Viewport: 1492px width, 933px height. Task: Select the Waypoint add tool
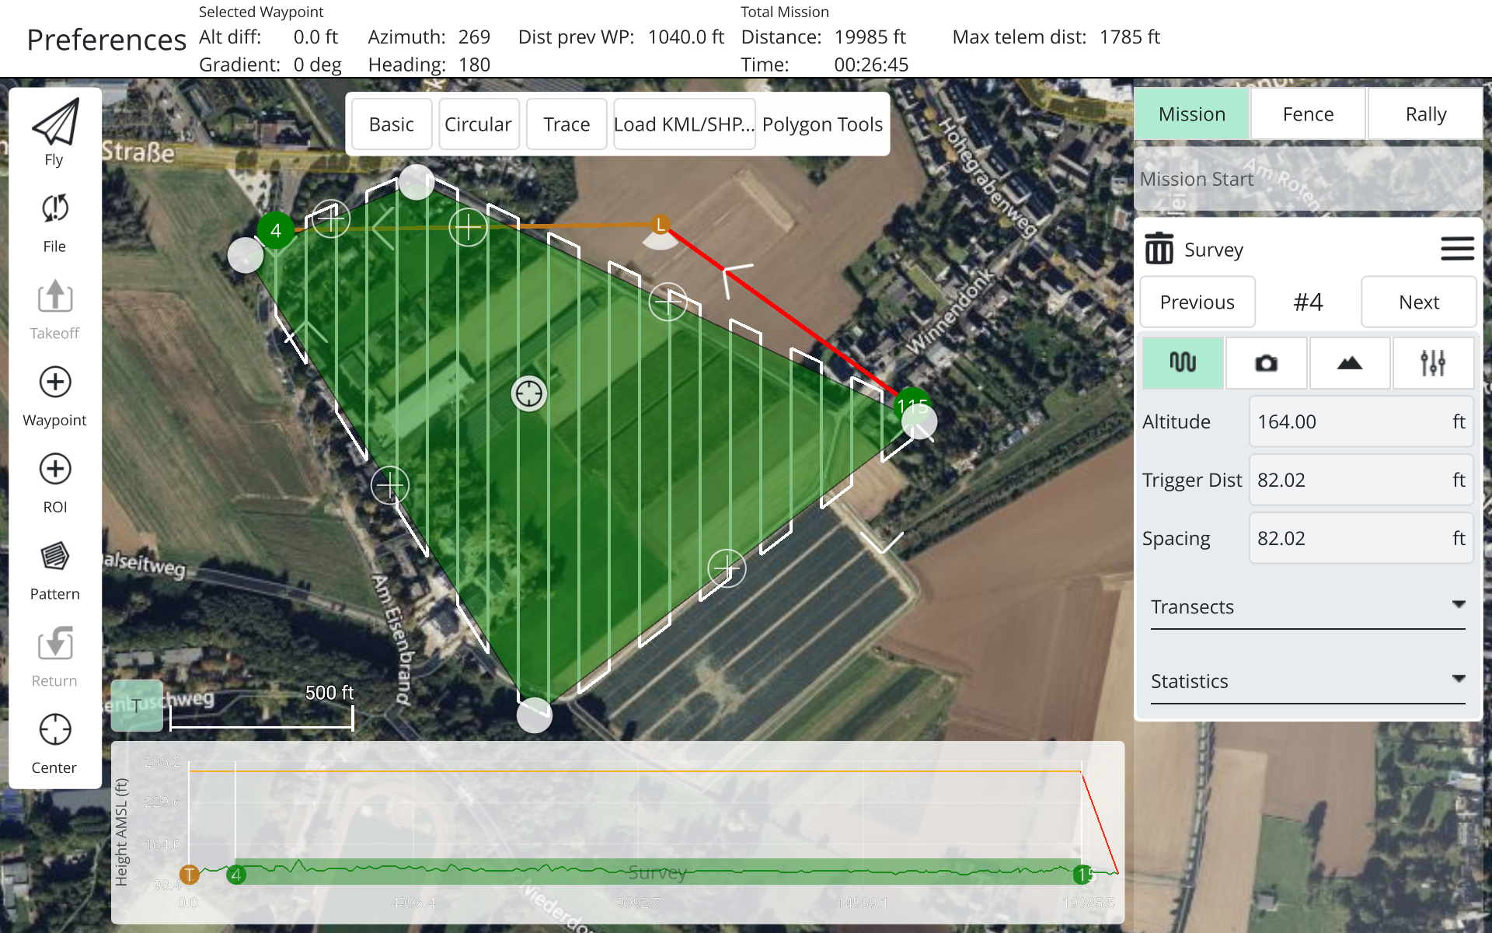pyautogui.click(x=54, y=383)
